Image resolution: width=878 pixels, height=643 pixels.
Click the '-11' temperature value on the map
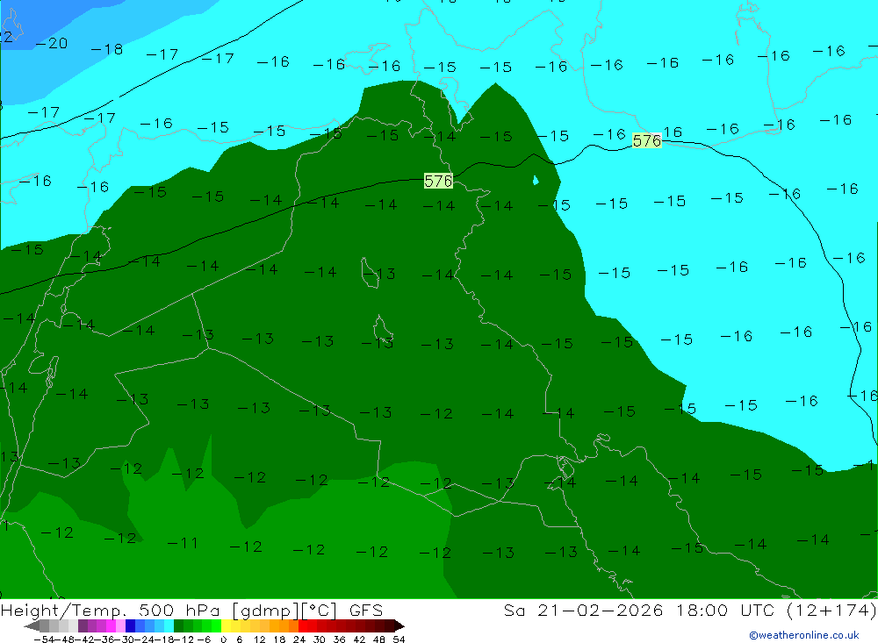183,543
